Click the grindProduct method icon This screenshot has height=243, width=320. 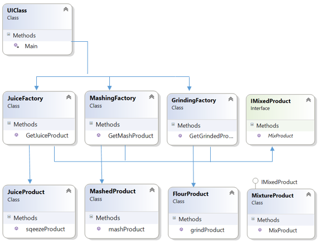[181, 229]
